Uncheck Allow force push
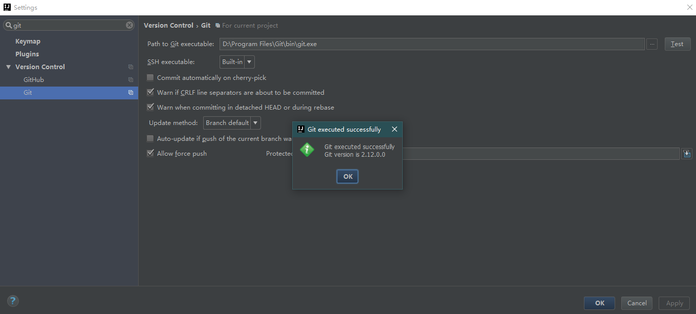This screenshot has height=314, width=696. (x=150, y=154)
